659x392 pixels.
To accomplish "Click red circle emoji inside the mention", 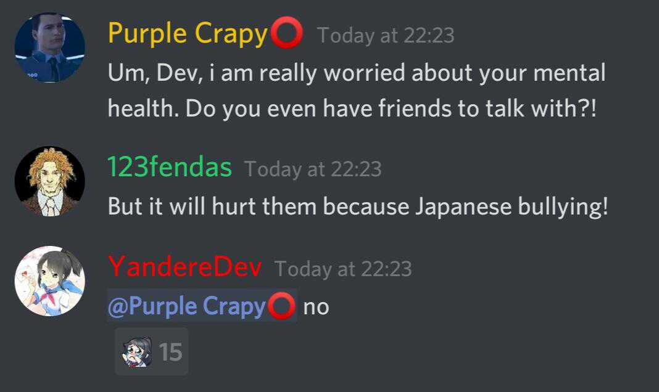I will 281,306.
